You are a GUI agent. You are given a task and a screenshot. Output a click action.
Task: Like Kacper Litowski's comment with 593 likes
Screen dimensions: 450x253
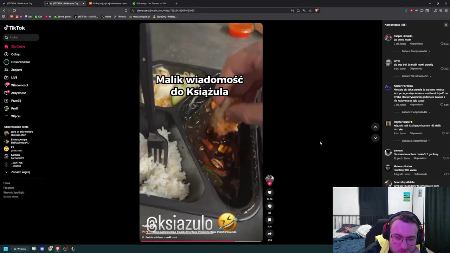[x=442, y=44]
